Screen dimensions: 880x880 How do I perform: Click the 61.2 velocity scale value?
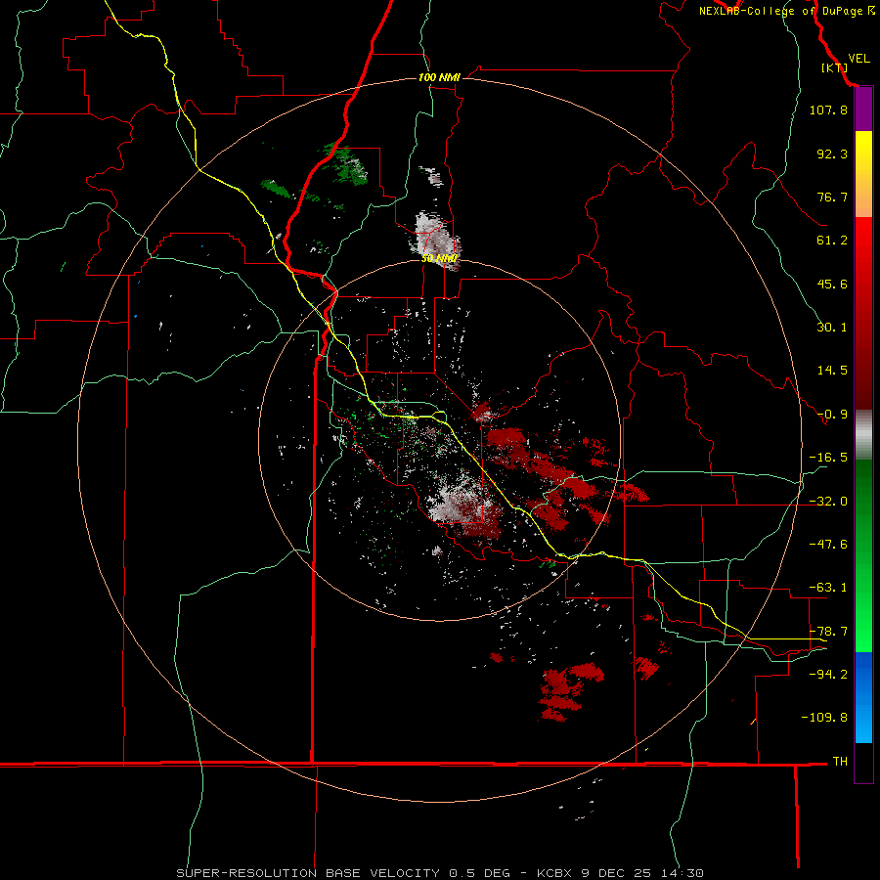832,241
